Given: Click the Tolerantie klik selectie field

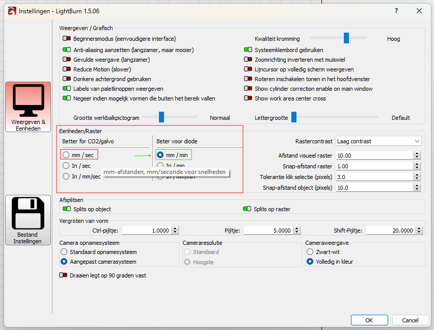Looking at the screenshot, I should point(375,177).
